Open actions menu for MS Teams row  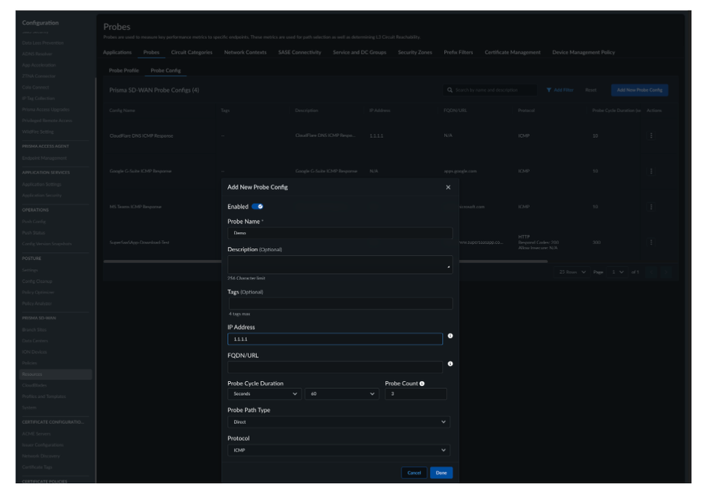click(651, 207)
